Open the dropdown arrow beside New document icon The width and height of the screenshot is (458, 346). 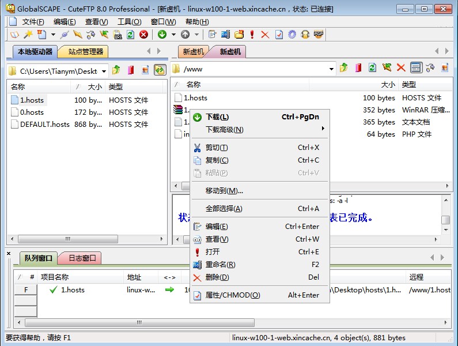coord(53,35)
